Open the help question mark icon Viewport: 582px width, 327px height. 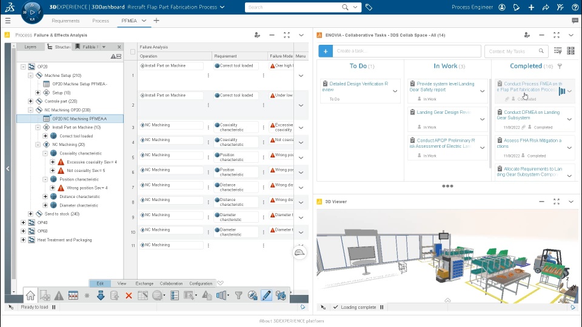575,7
